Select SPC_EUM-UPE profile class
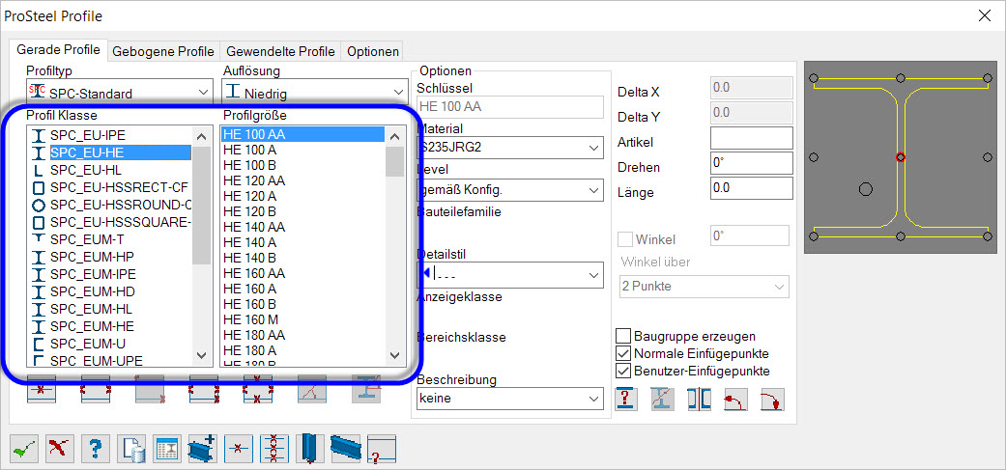 coord(97,361)
